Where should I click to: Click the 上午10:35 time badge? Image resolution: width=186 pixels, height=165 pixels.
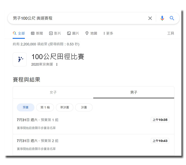(x=160, y=120)
